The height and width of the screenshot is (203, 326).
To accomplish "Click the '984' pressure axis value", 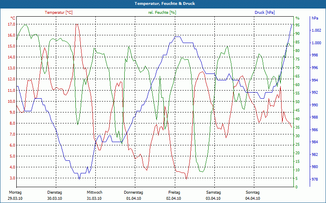I will coord(315,142).
